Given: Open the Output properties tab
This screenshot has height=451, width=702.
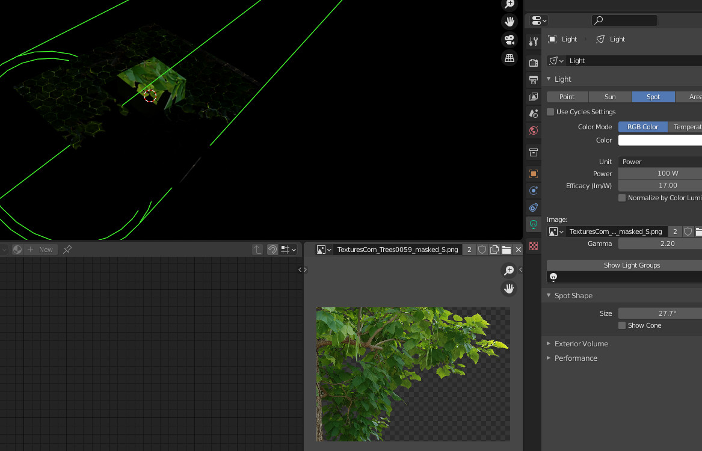Looking at the screenshot, I should coord(533,80).
